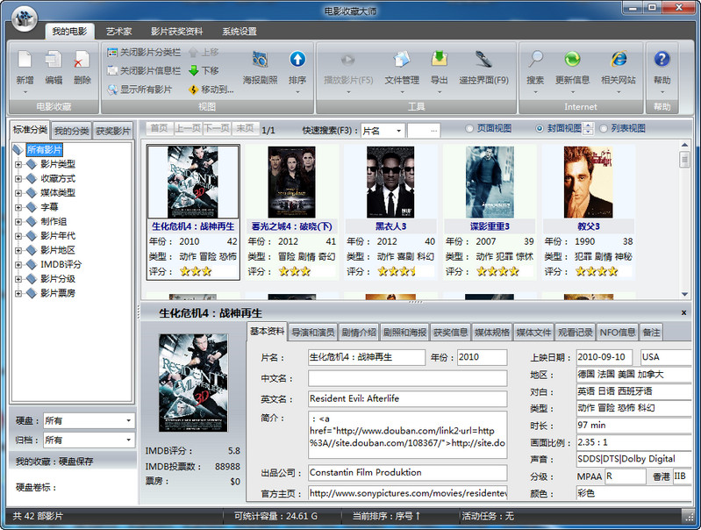The height and width of the screenshot is (530, 701).
Task: Switch to the 艺术家 ribbon tab
Action: pyautogui.click(x=118, y=32)
